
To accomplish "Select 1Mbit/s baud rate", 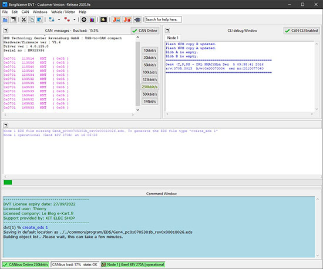I will point(150,102).
